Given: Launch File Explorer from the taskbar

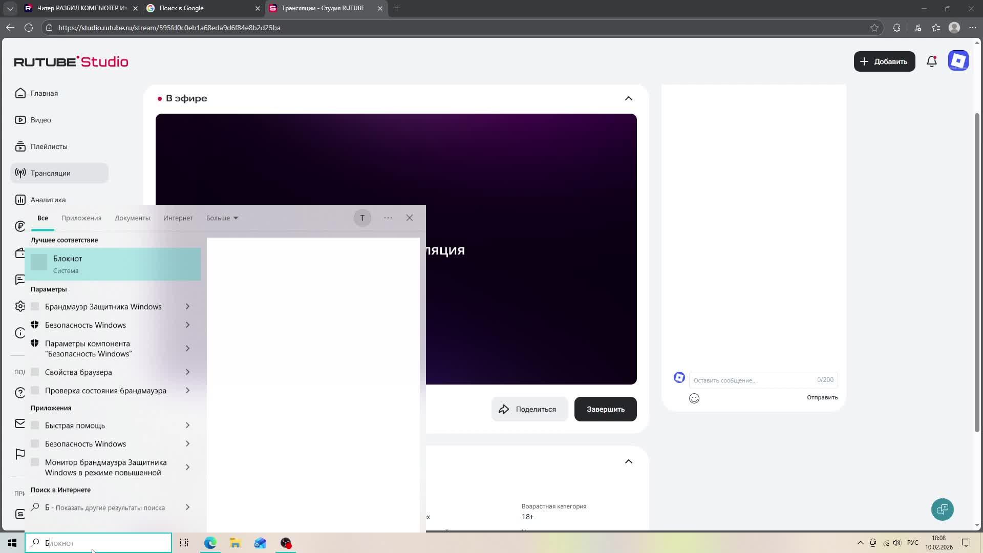Looking at the screenshot, I should (235, 543).
